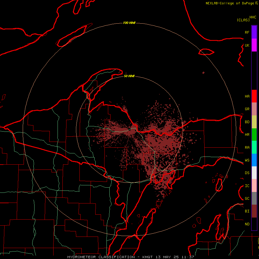
Task: Click the 50 NMI range ring label
Action: pyautogui.click(x=129, y=76)
